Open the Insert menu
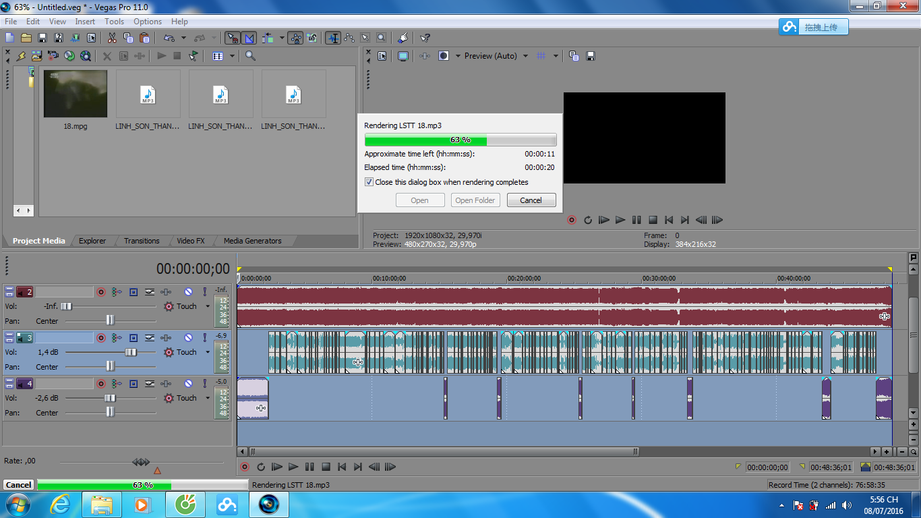Image resolution: width=921 pixels, height=518 pixels. pyautogui.click(x=85, y=22)
